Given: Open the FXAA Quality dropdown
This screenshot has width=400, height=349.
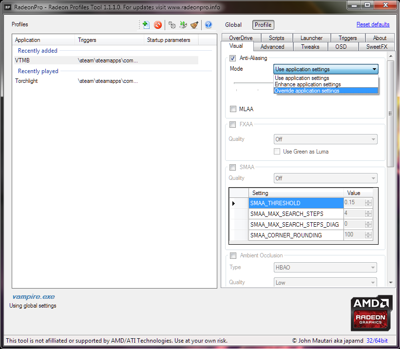Looking at the screenshot, I should tap(325, 139).
